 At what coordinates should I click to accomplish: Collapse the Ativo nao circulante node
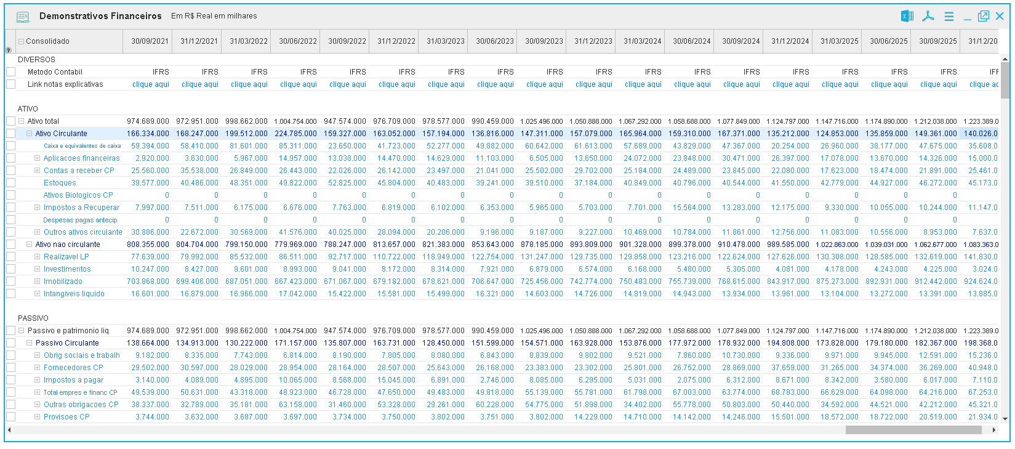29,245
